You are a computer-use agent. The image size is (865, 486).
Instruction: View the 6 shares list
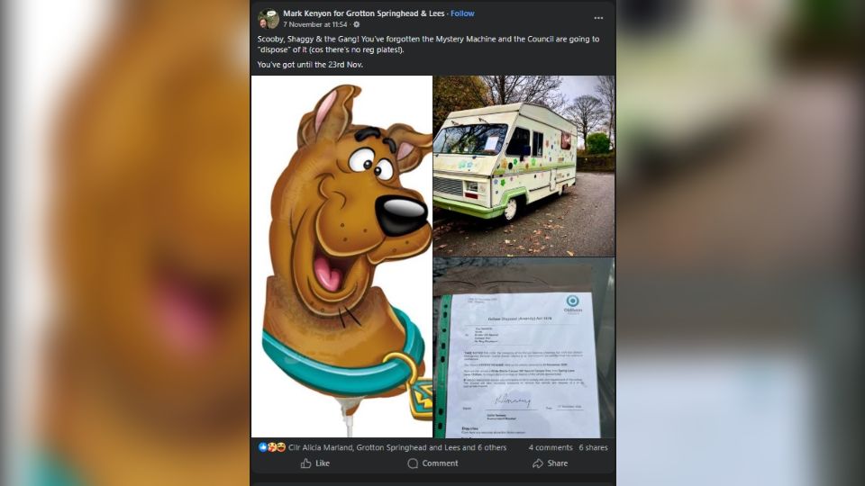pyautogui.click(x=593, y=447)
